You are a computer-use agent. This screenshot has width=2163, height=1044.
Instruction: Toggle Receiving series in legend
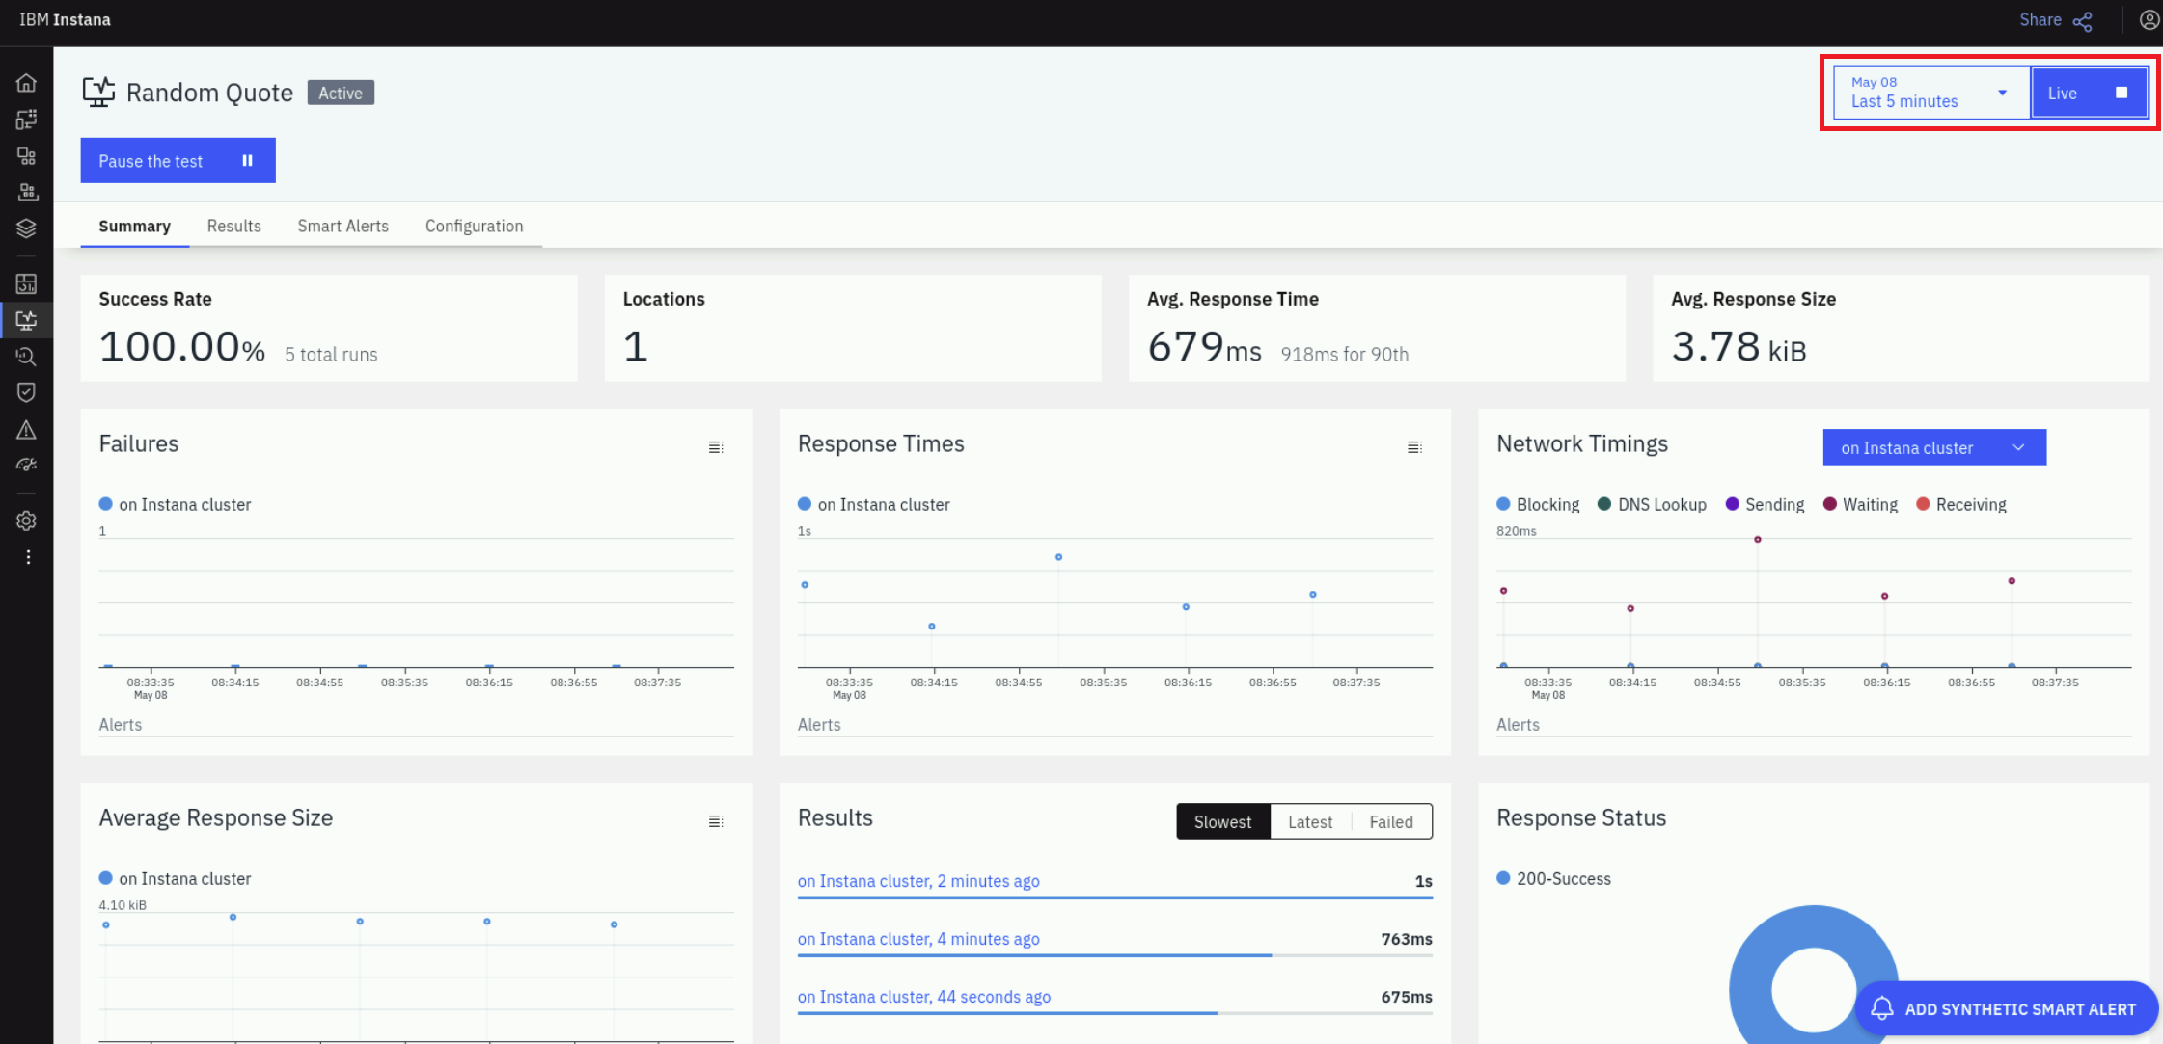pos(1960,504)
